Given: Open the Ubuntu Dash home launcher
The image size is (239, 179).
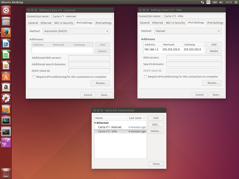Looking at the screenshot, I should (6, 11).
